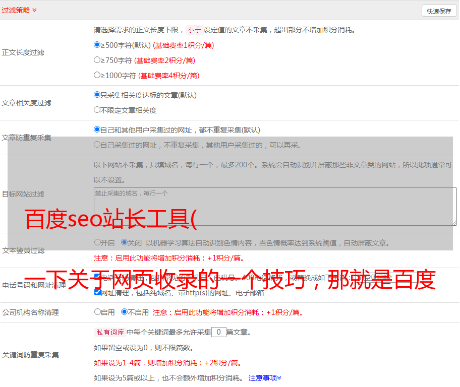Select 自己采集过的网址 only no-repeat option
Image resolution: width=460 pixels, height=387 pixels.
click(97, 145)
